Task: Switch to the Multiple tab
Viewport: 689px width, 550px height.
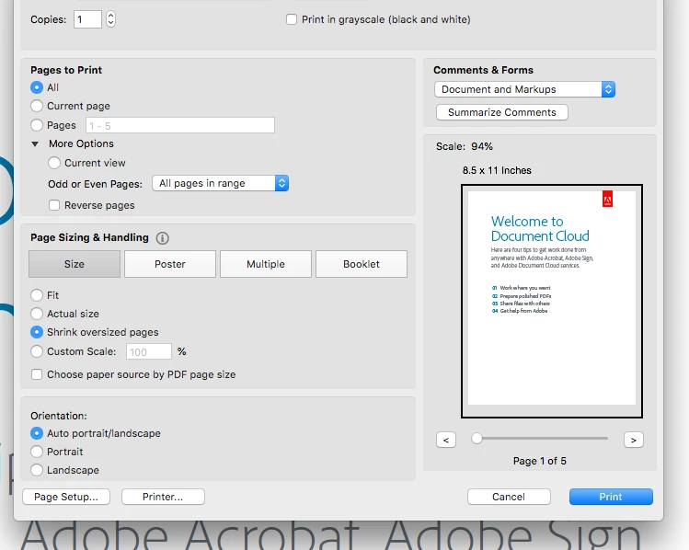Action: [266, 264]
